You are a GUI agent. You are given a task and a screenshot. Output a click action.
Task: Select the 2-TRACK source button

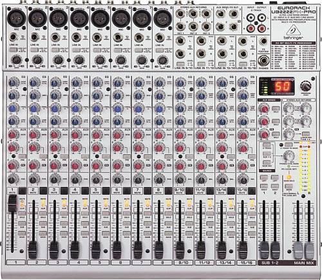(267, 145)
